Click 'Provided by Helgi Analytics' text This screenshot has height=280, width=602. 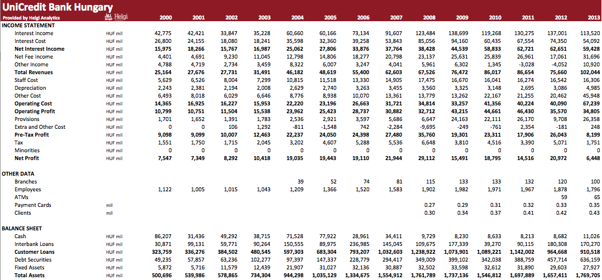click(31, 18)
